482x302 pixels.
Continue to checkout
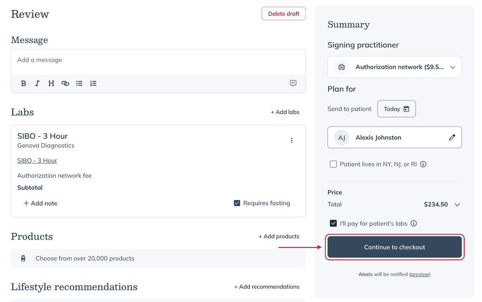pyautogui.click(x=394, y=247)
